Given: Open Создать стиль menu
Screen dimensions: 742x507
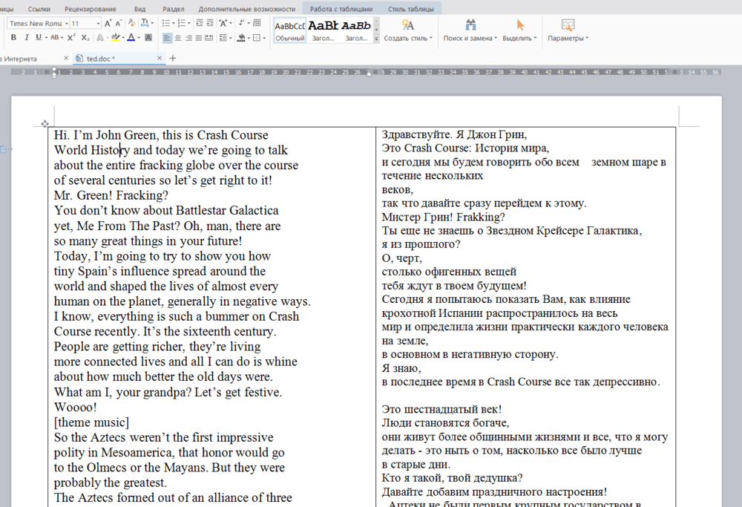Looking at the screenshot, I should click(x=408, y=30).
